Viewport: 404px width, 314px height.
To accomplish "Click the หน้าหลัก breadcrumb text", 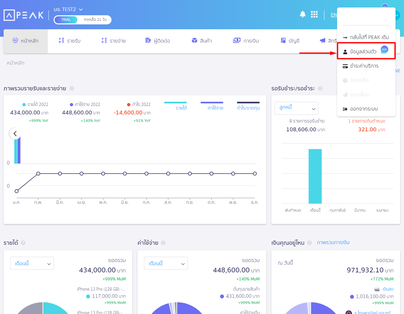I will point(16,63).
